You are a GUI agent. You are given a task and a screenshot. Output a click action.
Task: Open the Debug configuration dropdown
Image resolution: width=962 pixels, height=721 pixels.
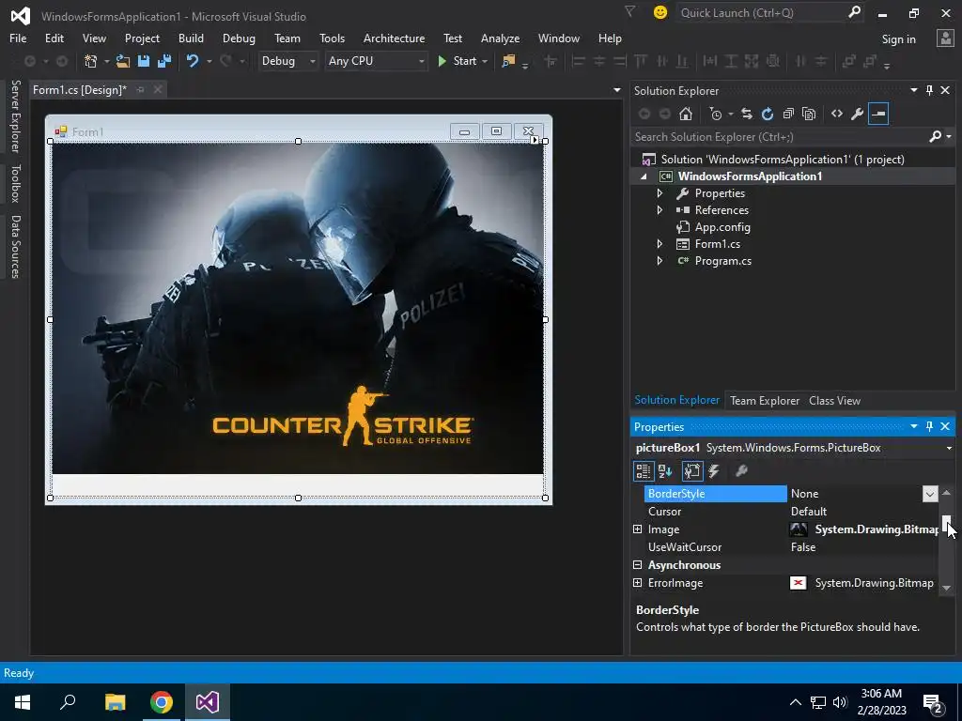pos(312,61)
